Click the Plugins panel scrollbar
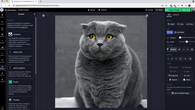The image size is (195, 110). pos(36,46)
